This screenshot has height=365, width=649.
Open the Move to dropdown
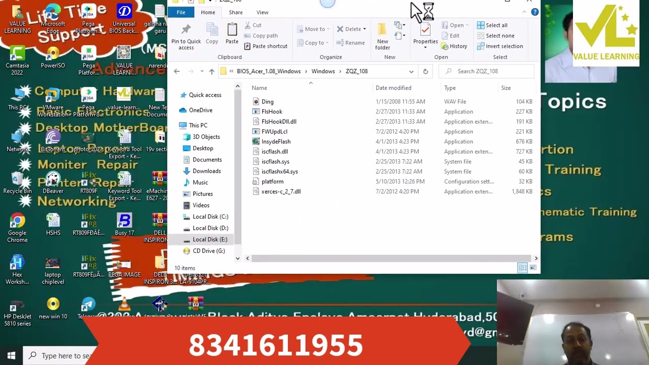click(x=313, y=29)
